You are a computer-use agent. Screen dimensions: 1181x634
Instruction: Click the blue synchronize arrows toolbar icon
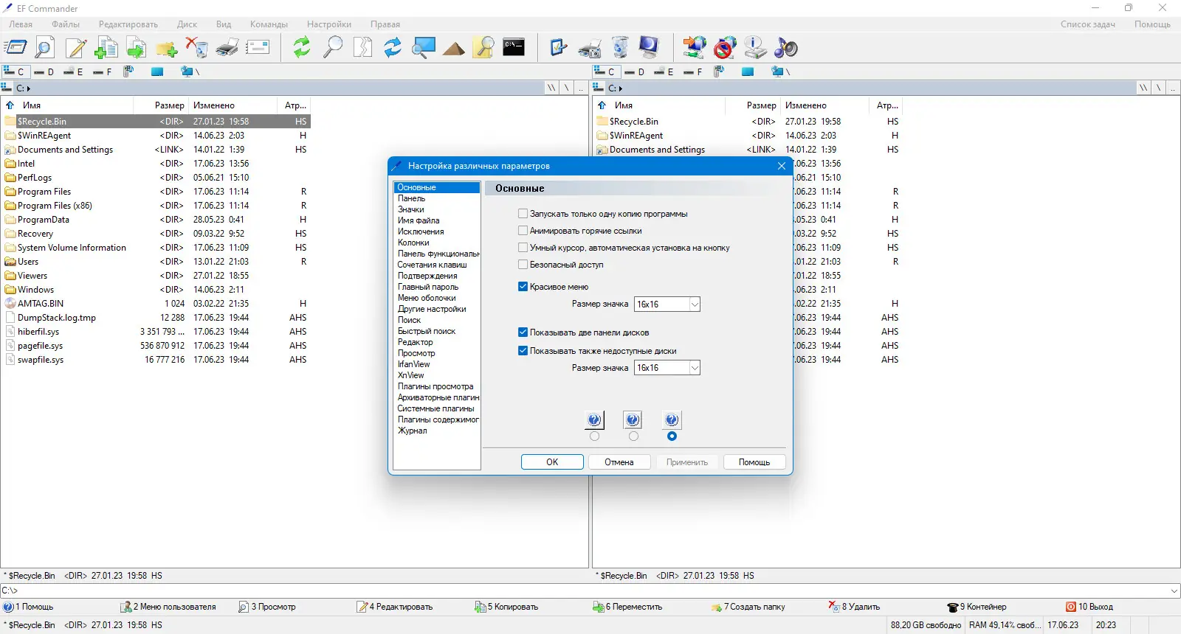pos(393,48)
